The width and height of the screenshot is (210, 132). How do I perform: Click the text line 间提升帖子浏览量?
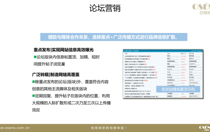[49, 64]
